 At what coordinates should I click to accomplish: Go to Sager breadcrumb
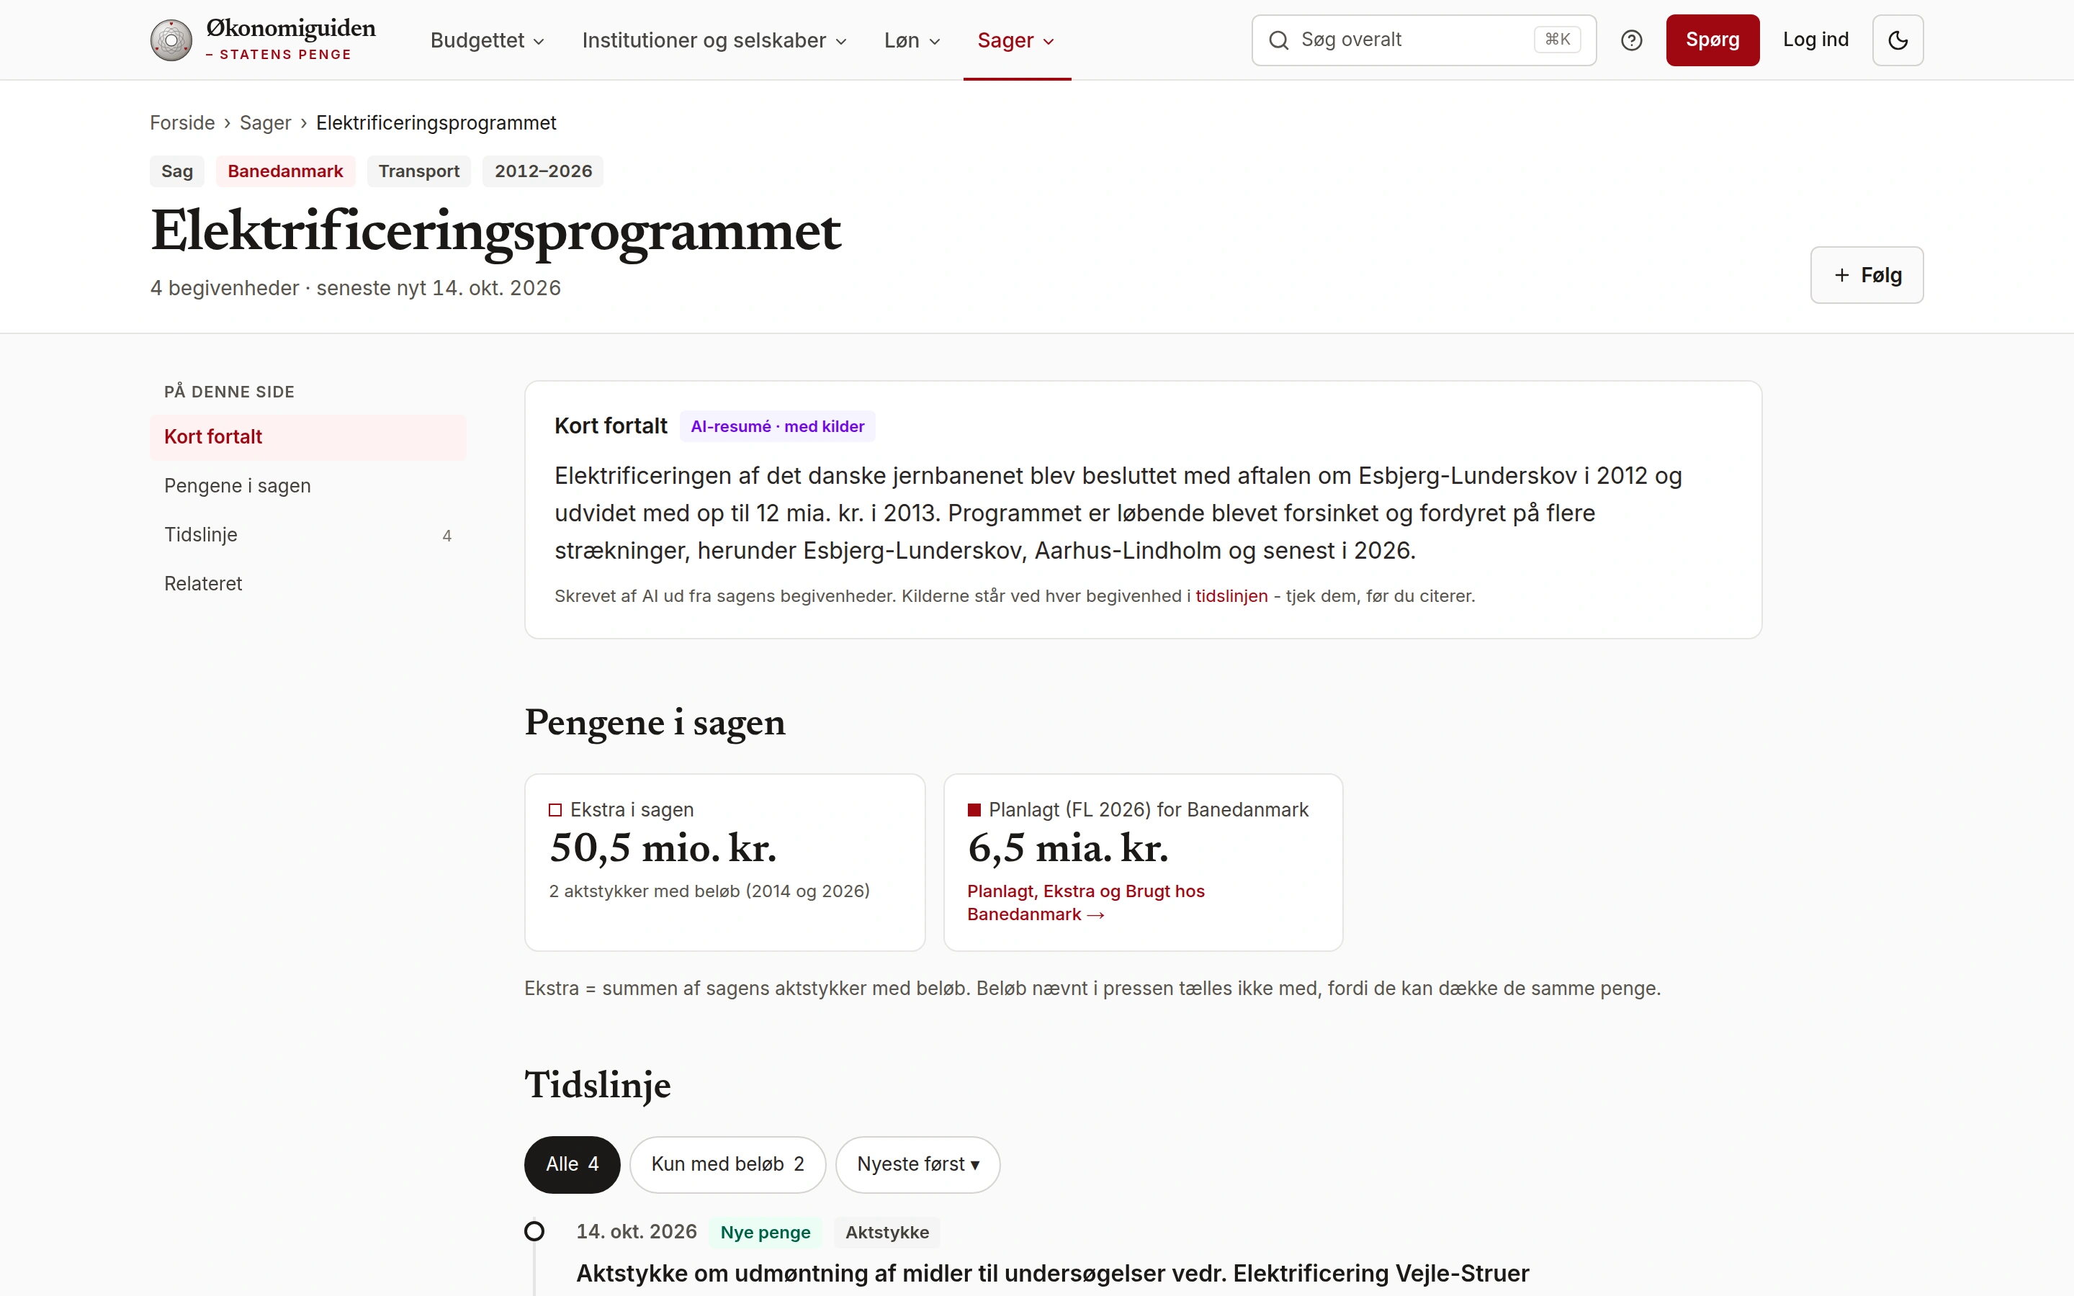(x=266, y=122)
